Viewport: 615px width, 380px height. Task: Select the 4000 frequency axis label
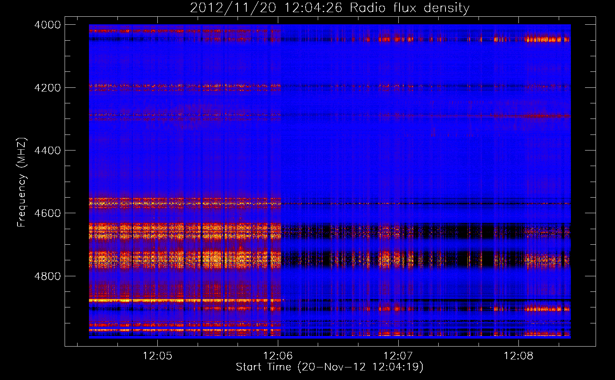[x=48, y=25]
